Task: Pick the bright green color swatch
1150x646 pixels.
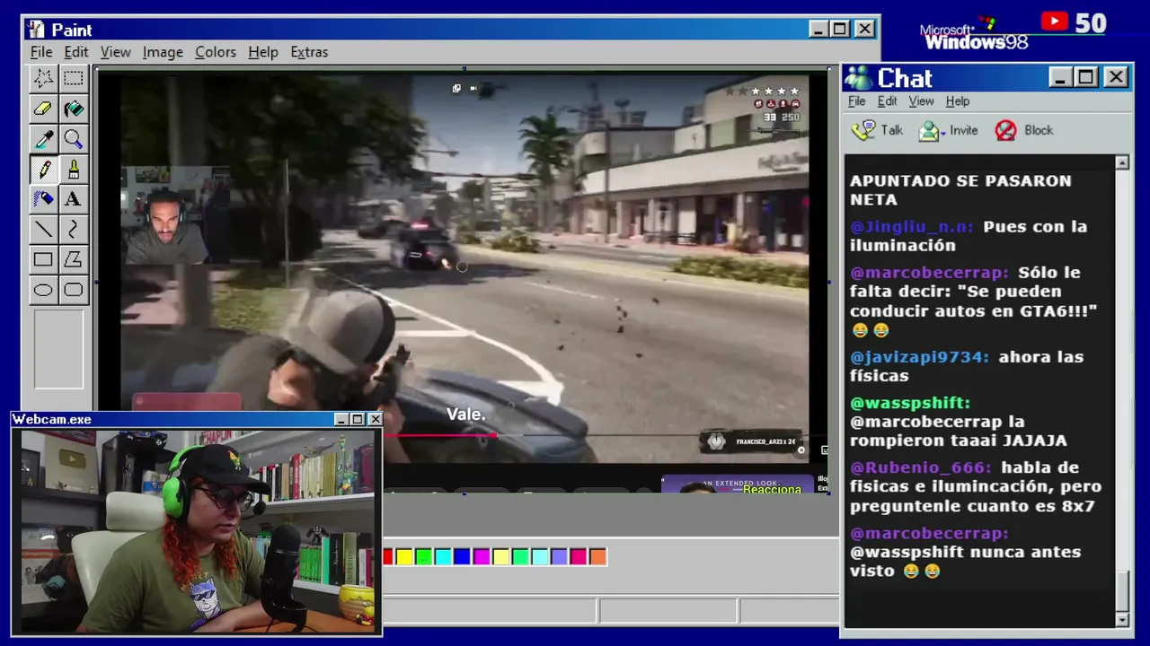Action: (423, 557)
